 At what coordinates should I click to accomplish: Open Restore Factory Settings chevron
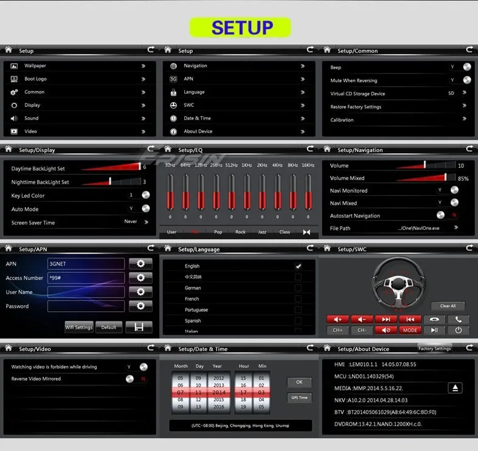pos(464,105)
